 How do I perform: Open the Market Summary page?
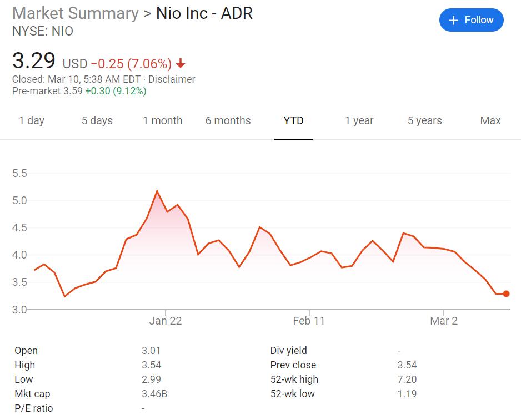74,13
